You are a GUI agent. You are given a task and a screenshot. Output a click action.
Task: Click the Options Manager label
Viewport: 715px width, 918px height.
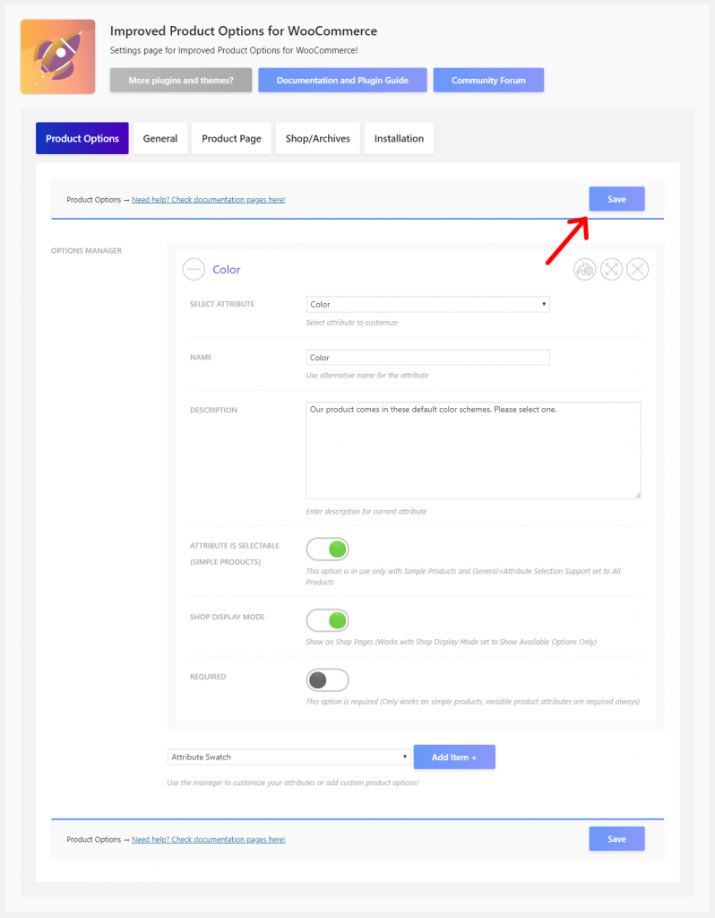[87, 251]
